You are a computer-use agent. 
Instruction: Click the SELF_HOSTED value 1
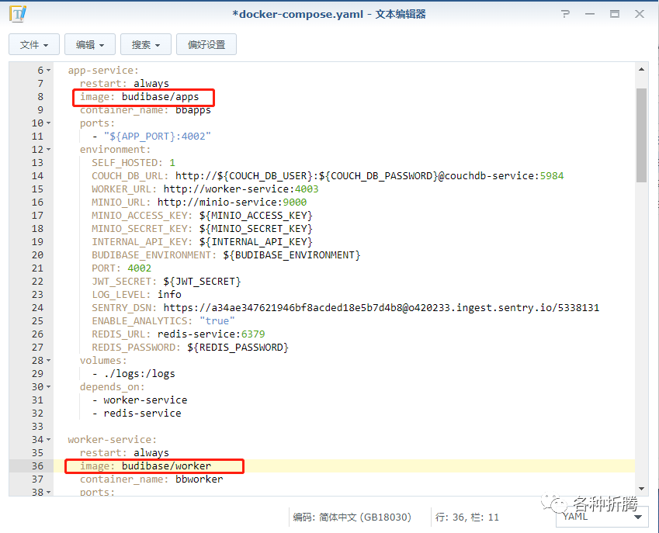[172, 163]
